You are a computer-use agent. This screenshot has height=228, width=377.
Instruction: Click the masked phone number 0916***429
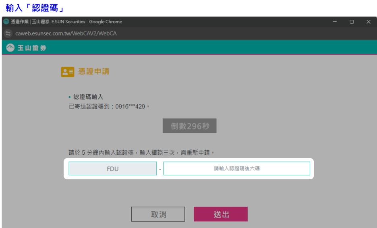(x=130, y=107)
